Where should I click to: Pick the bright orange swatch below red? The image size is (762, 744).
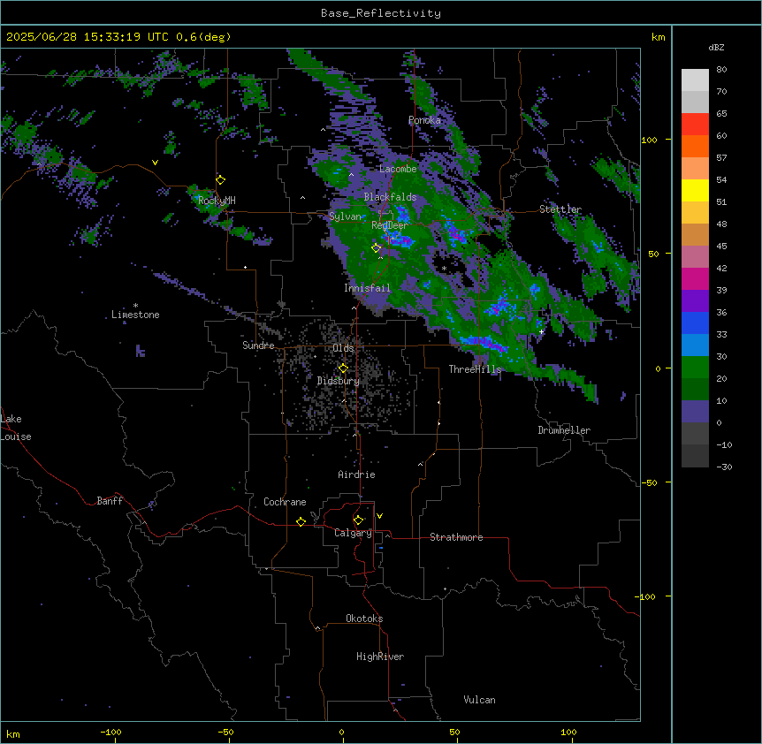695,146
